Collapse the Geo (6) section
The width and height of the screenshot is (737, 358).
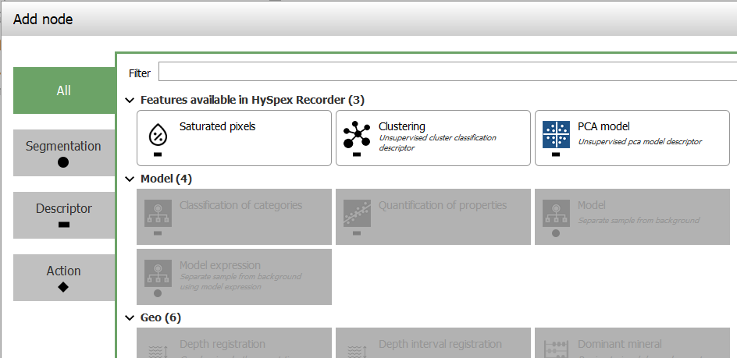pyautogui.click(x=130, y=317)
